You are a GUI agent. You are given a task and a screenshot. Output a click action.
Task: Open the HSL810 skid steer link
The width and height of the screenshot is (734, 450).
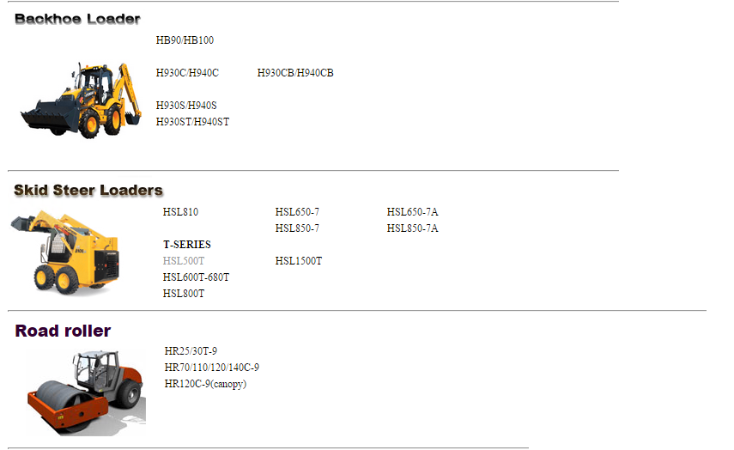tap(180, 212)
